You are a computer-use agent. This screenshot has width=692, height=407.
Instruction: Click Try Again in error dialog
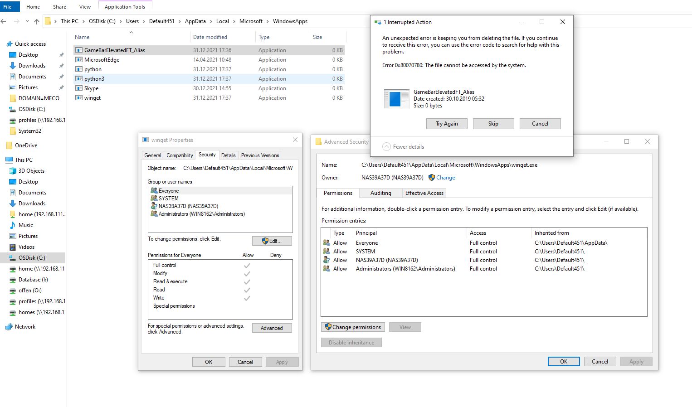pyautogui.click(x=447, y=124)
